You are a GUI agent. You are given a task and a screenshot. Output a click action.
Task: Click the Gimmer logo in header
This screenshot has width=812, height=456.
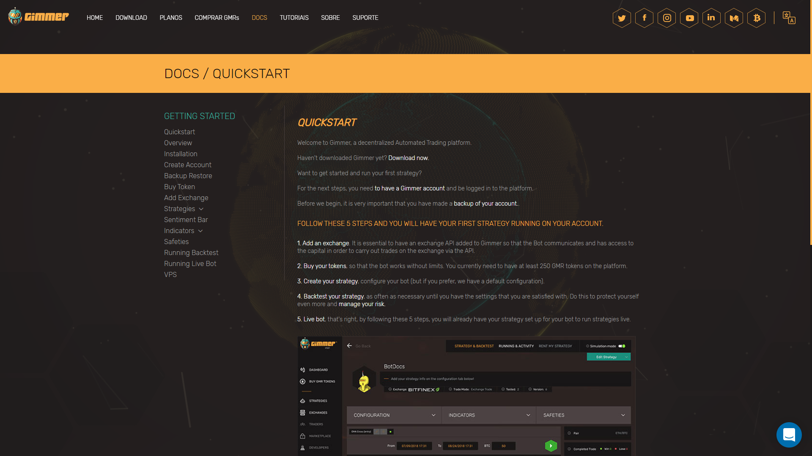[x=38, y=17]
